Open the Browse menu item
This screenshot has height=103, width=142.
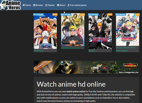click(38, 5)
